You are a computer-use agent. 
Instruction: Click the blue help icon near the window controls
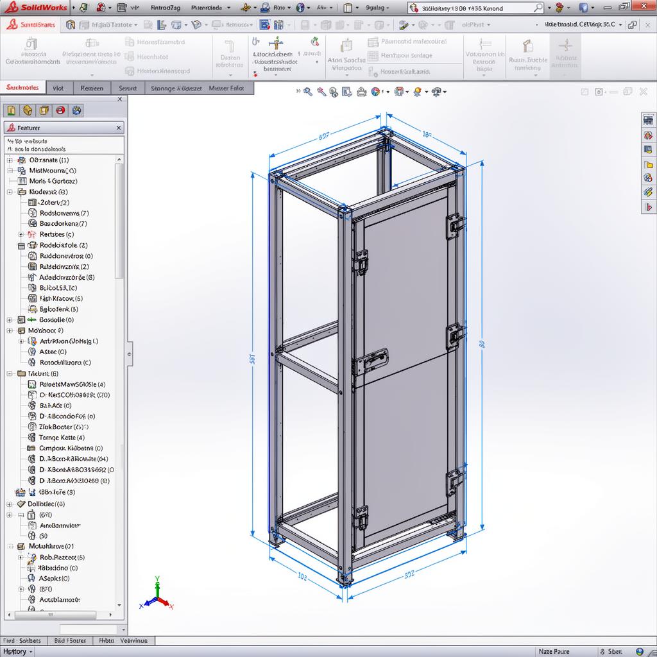point(583,7)
